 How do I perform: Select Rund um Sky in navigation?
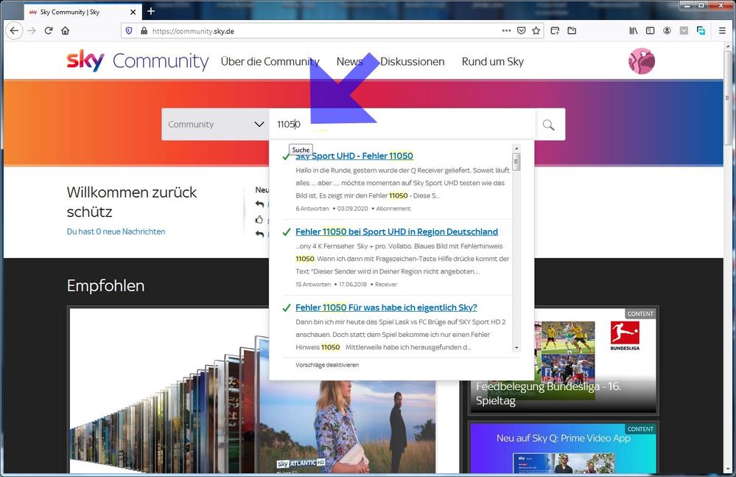click(x=492, y=62)
